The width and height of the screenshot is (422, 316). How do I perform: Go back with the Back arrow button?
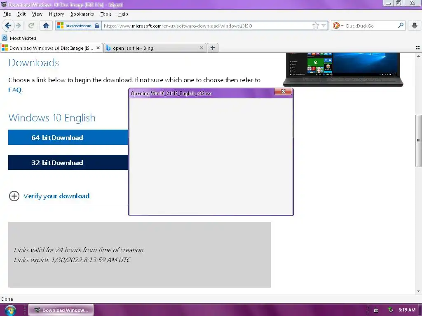[x=8, y=26]
